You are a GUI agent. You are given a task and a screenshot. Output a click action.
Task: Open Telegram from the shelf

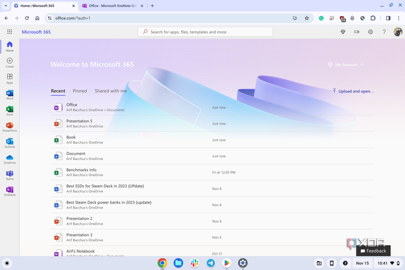[x=210, y=263]
